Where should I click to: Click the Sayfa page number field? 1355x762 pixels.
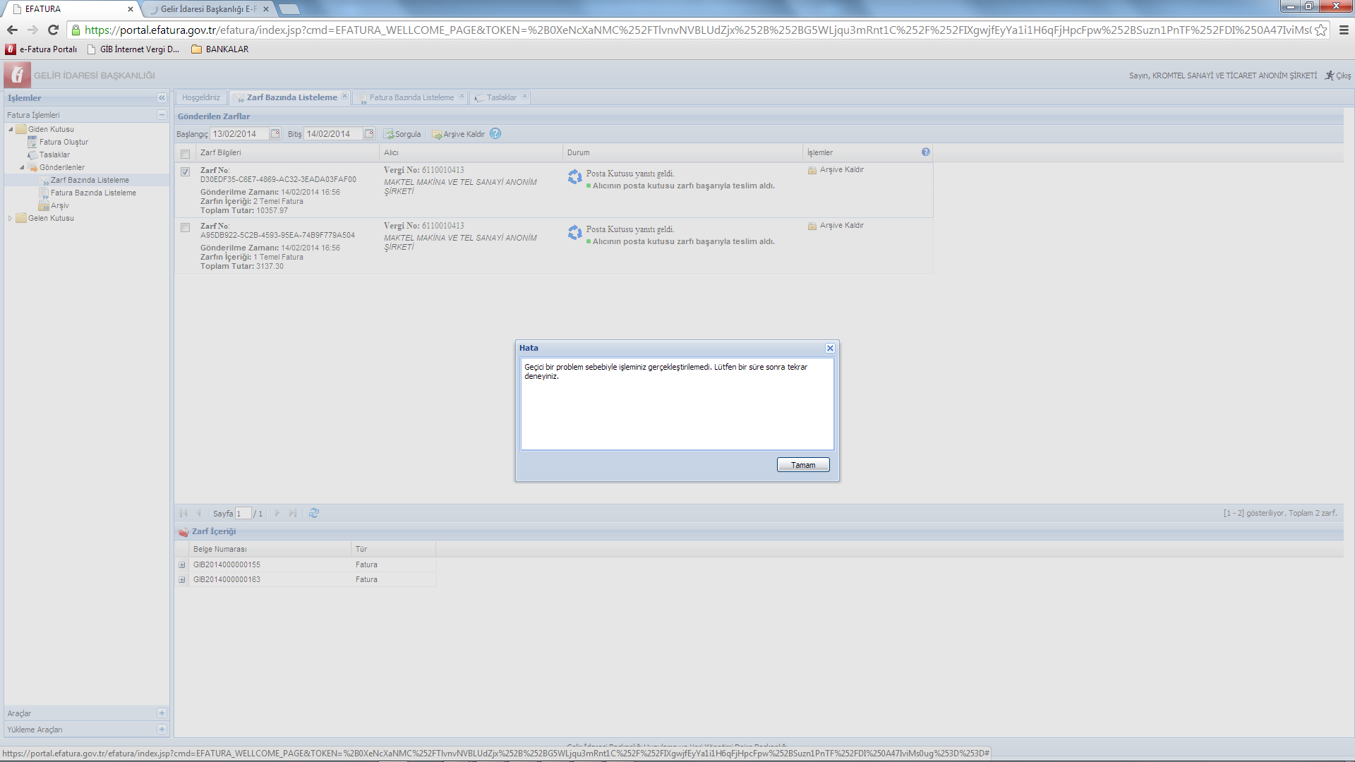tap(243, 514)
